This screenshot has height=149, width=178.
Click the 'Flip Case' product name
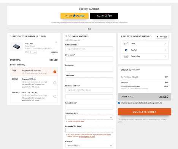pyautogui.click(x=29, y=44)
